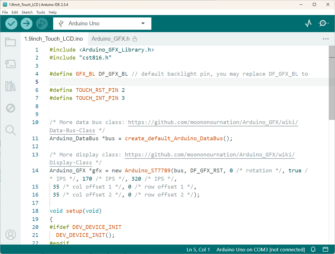
Task: Click the vertical editor scrollbar thumb
Action: [331, 83]
